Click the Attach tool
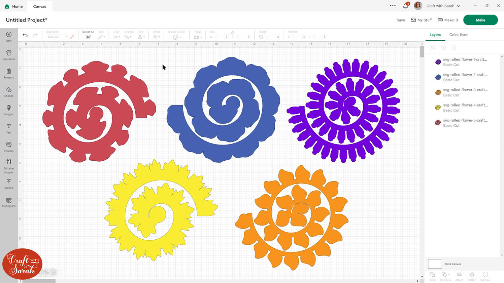The image size is (504, 283). click(459, 276)
